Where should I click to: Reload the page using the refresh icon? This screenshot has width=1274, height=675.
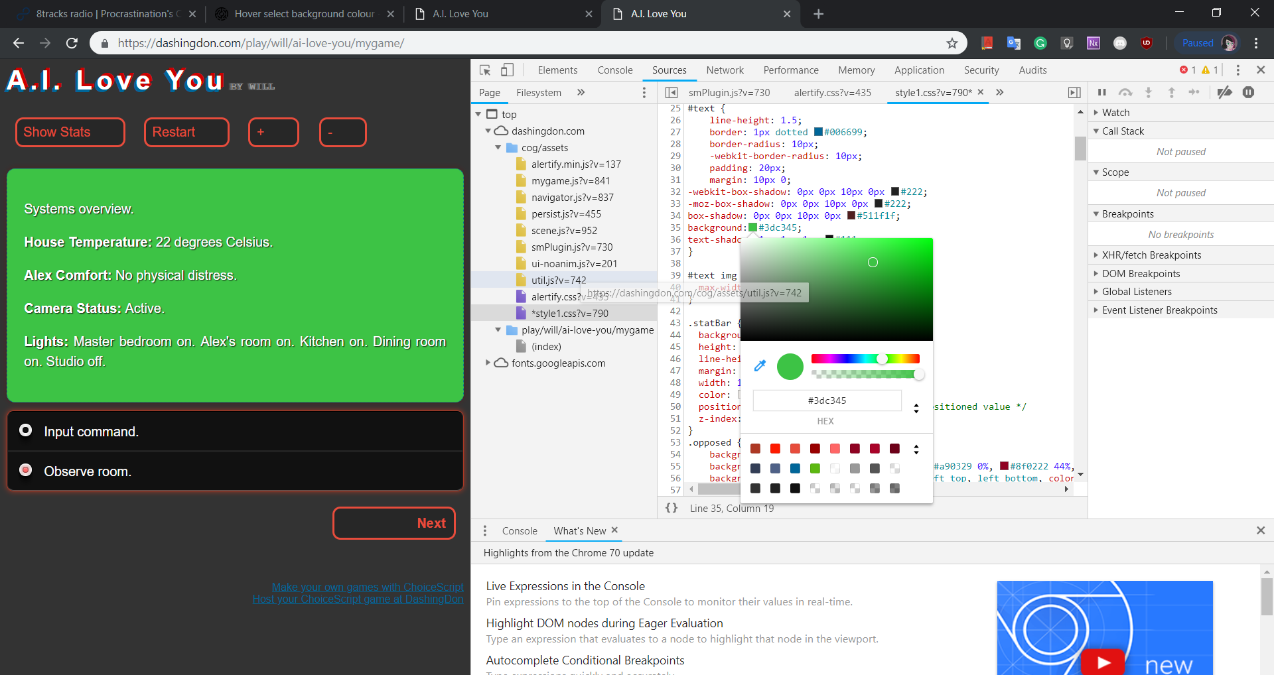(72, 43)
